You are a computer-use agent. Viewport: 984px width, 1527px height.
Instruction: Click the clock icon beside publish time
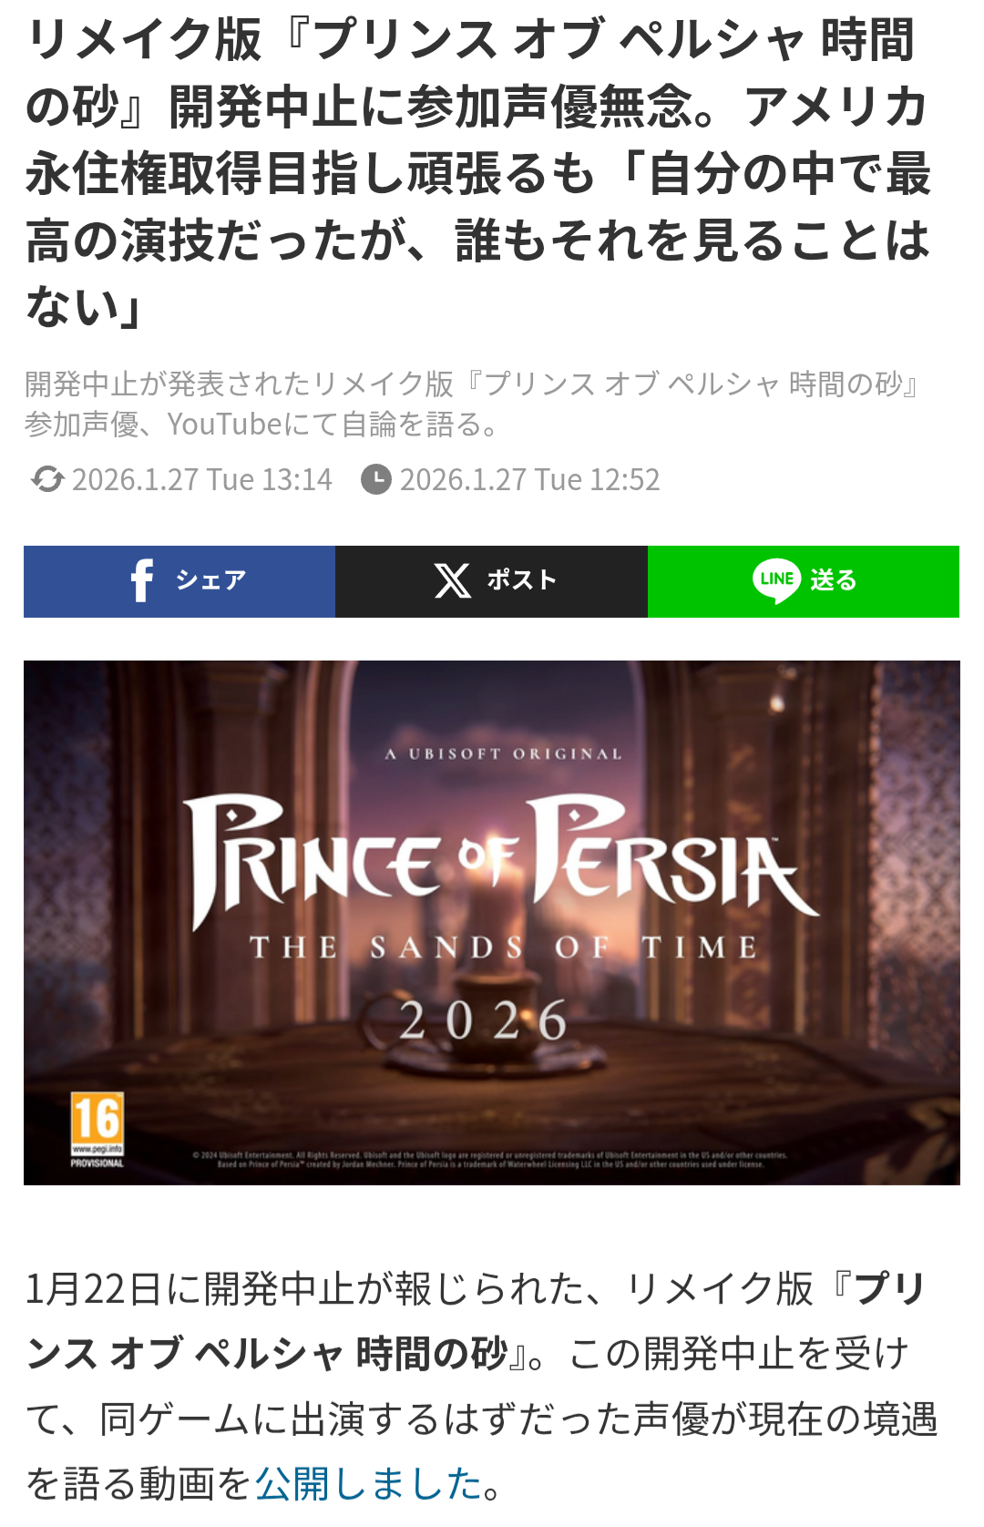click(375, 479)
